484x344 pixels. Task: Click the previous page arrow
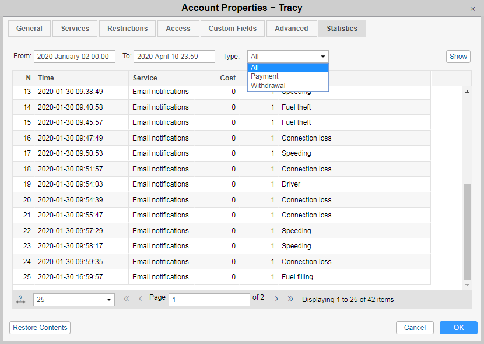pyautogui.click(x=140, y=299)
